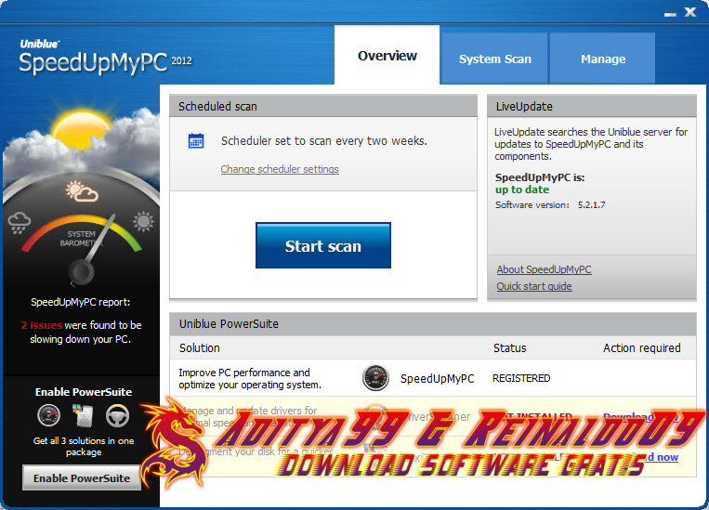Open About SpeedUpMyPC link
The height and width of the screenshot is (510, 709).
click(544, 269)
